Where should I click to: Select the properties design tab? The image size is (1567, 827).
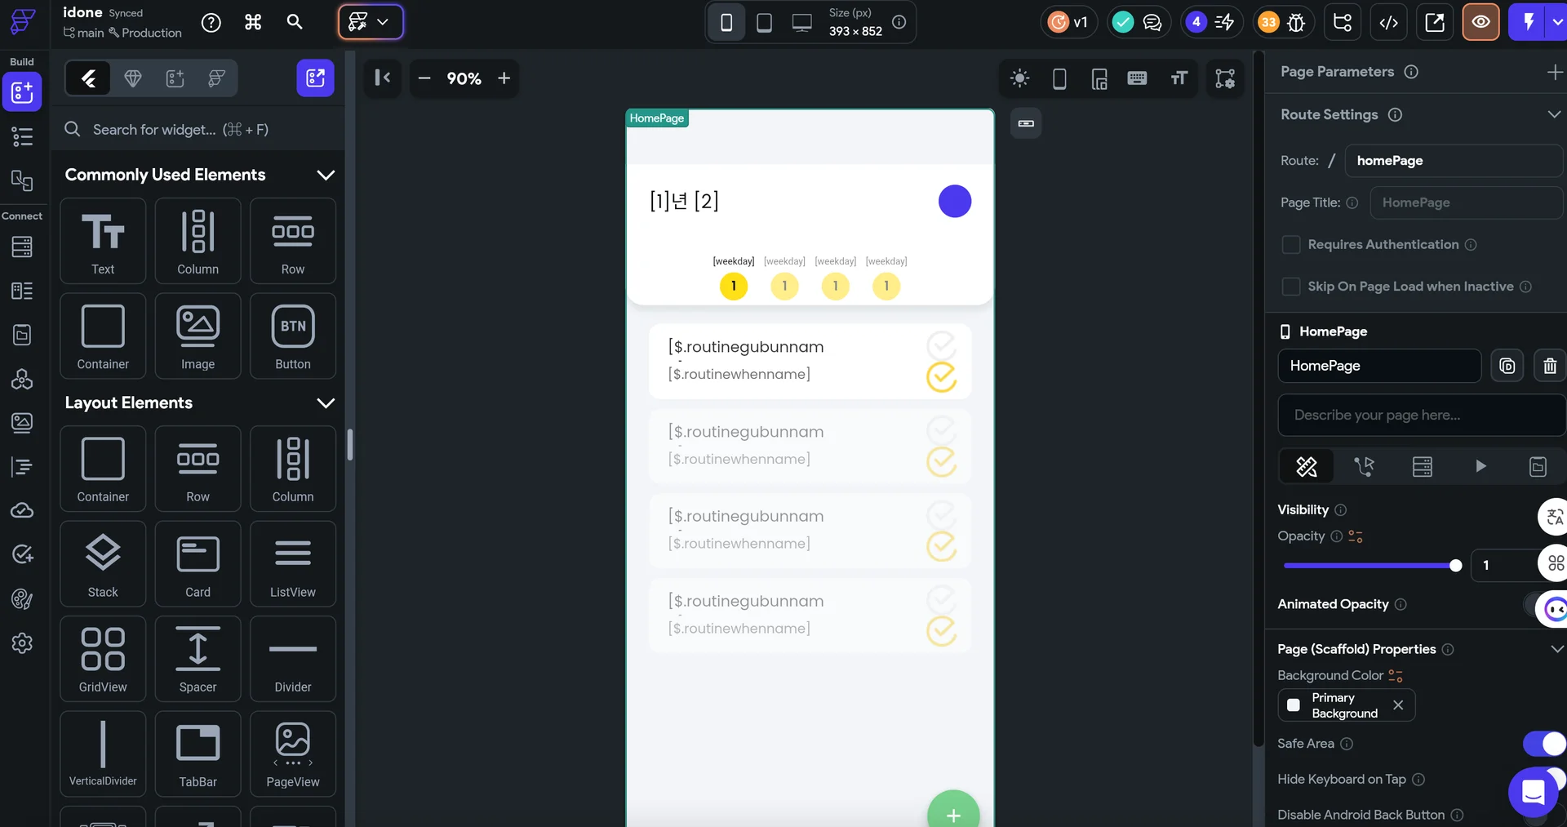(x=1306, y=466)
